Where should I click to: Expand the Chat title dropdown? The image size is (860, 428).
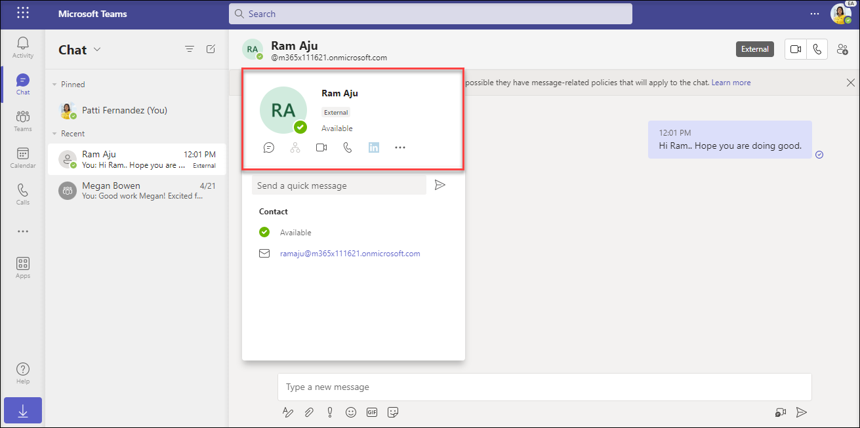coord(98,50)
